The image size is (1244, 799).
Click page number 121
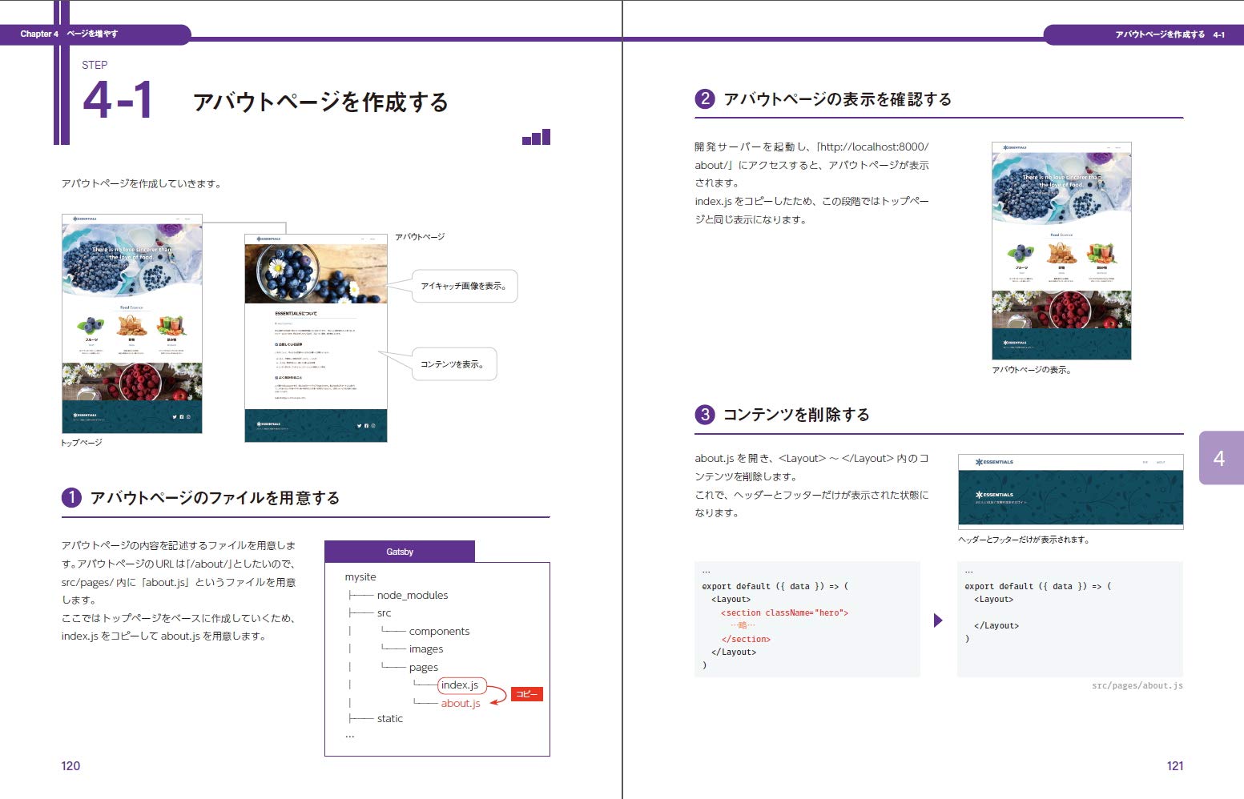coord(1175,765)
